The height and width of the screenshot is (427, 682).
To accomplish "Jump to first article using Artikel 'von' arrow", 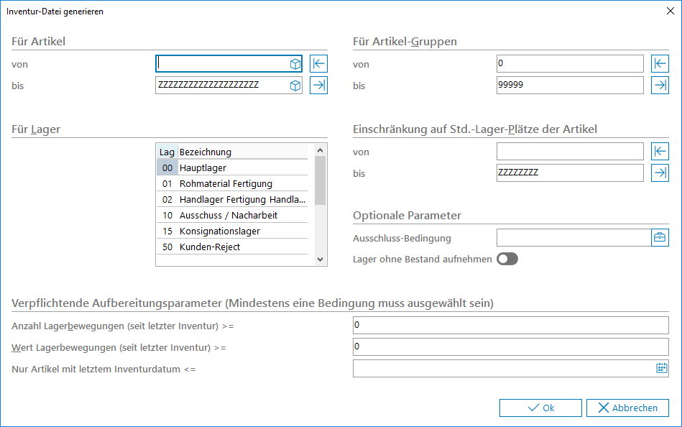I will click(318, 64).
